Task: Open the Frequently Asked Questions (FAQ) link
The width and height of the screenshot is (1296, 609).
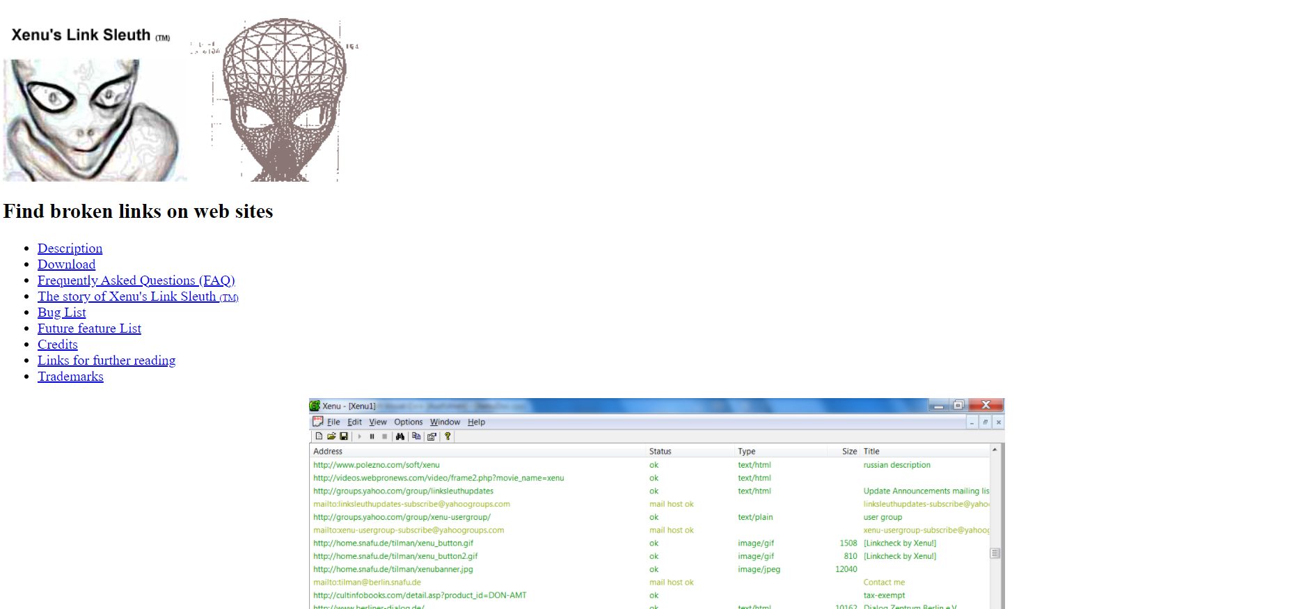Action: coord(136,280)
